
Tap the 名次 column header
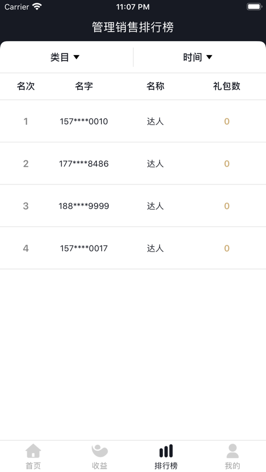pos(26,86)
